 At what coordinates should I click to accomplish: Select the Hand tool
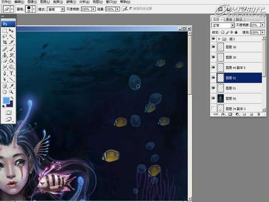click(x=5, y=92)
